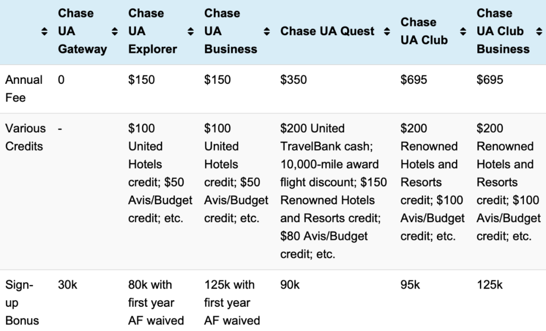Click sort arrows beside Chase UA Gateway
546x331 pixels.
[115, 31]
